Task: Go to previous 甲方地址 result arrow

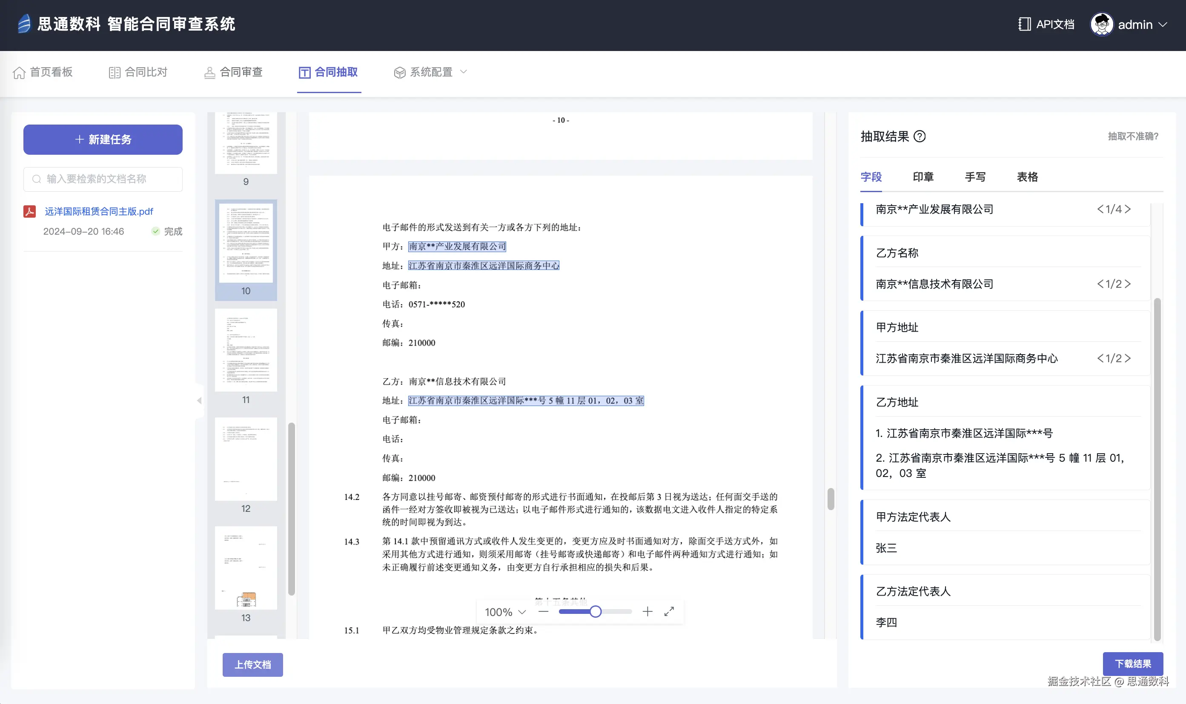Action: [x=1100, y=358]
